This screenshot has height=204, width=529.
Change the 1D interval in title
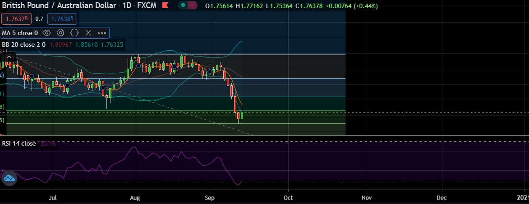[x=127, y=5]
